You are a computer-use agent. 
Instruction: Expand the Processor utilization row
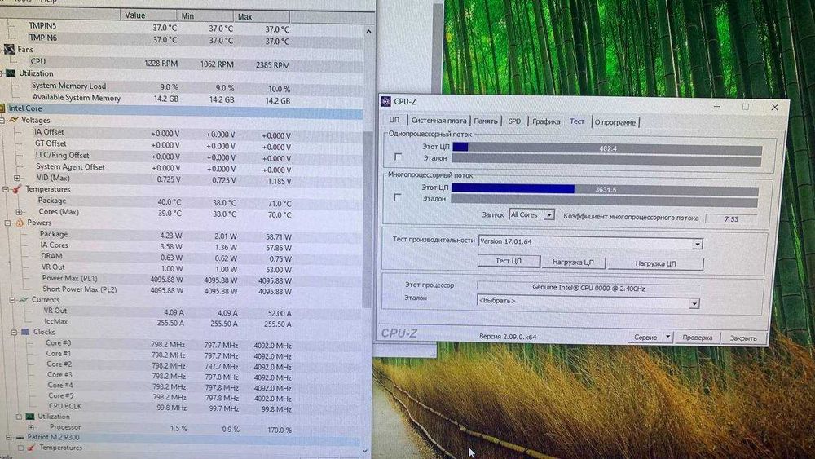coord(31,427)
